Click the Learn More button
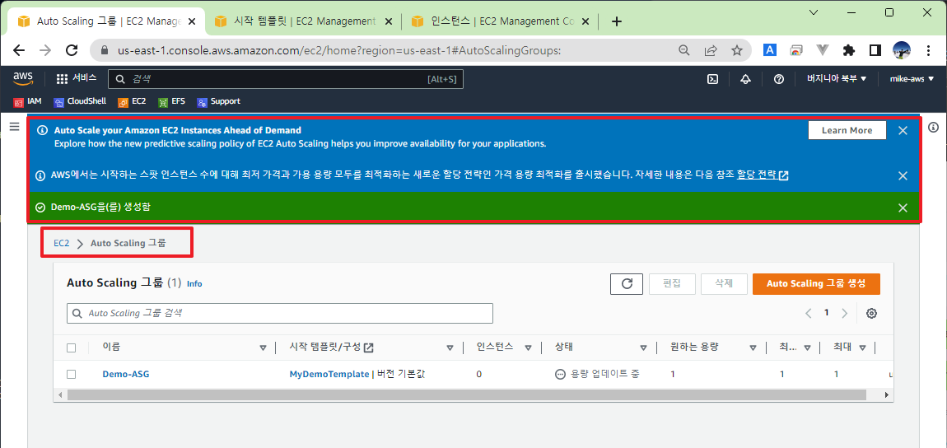 click(x=847, y=130)
